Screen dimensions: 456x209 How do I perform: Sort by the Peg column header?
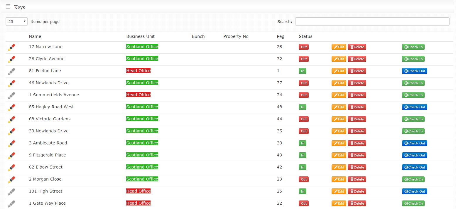coord(280,36)
